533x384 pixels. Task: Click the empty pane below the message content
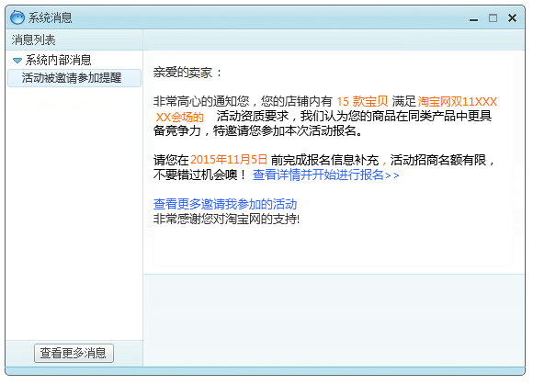tap(335, 320)
